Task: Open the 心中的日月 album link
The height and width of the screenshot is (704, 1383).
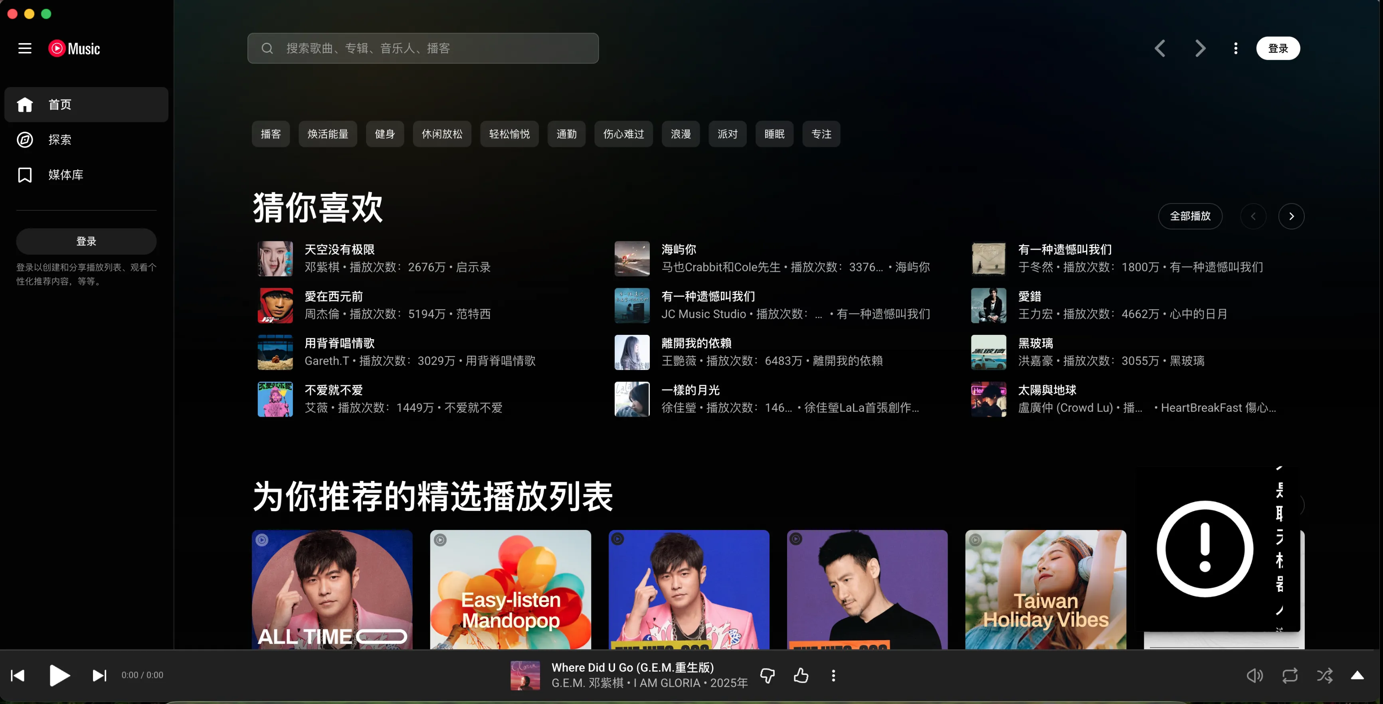Action: point(1198,314)
